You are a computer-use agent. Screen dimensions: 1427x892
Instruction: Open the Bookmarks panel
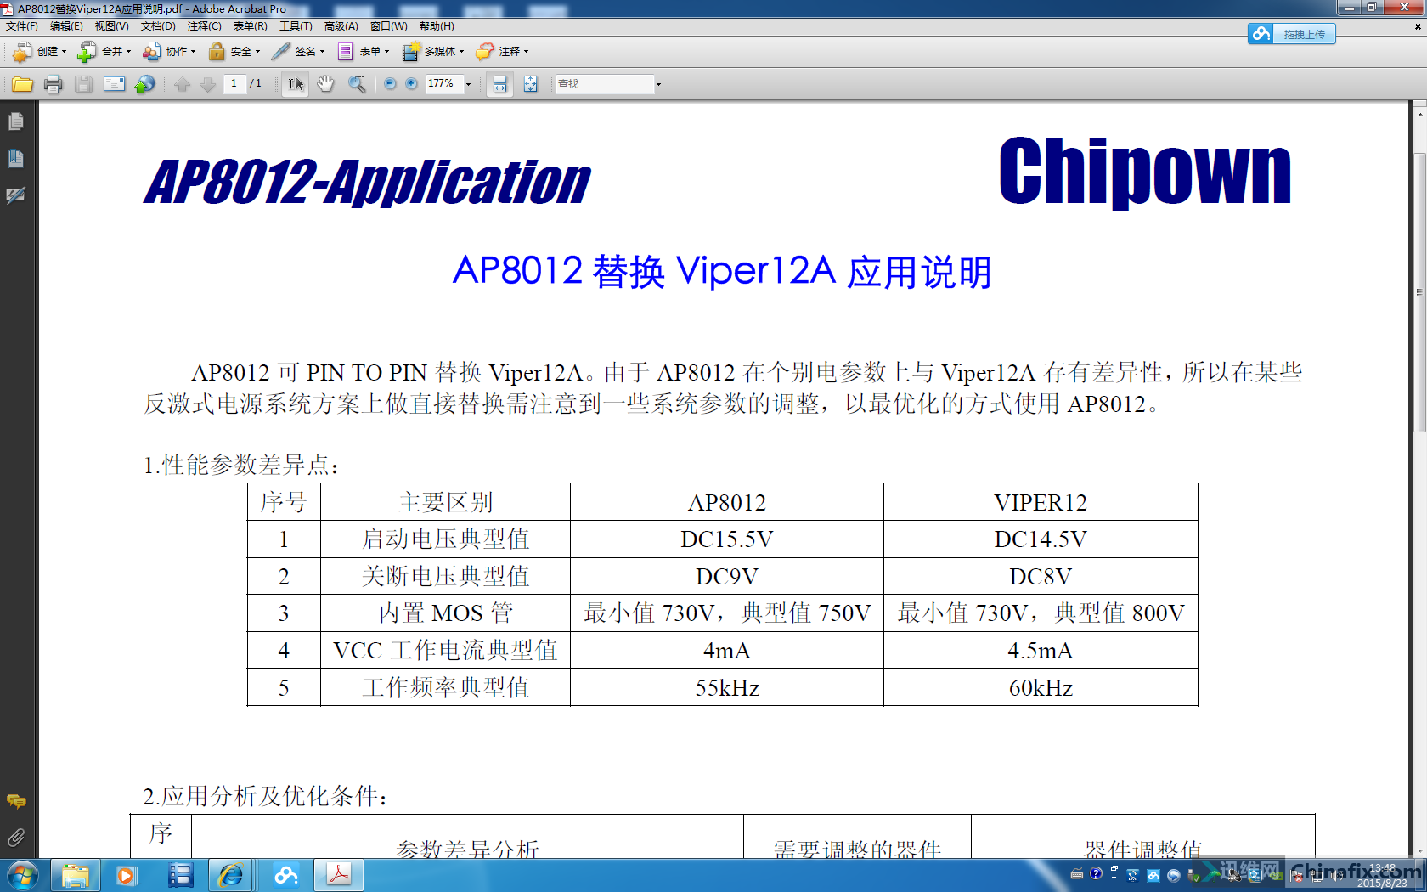tap(15, 158)
